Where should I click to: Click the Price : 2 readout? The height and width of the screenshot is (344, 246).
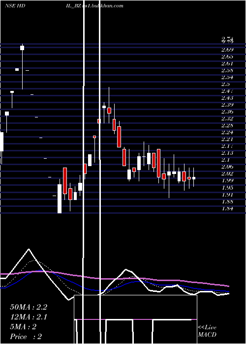click(x=26, y=337)
